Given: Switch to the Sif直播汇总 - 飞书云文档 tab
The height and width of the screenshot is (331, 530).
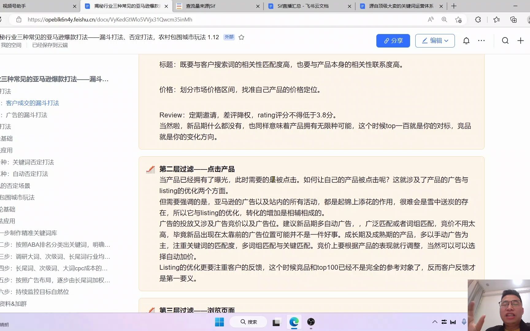Looking at the screenshot, I should 309,6.
